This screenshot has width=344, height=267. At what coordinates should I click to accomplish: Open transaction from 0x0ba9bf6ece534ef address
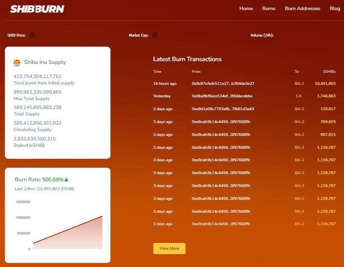[222, 96]
